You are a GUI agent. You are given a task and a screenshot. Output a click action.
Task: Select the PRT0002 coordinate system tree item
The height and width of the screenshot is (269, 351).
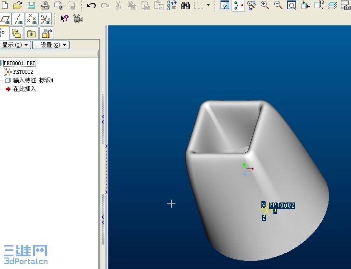tap(23, 72)
